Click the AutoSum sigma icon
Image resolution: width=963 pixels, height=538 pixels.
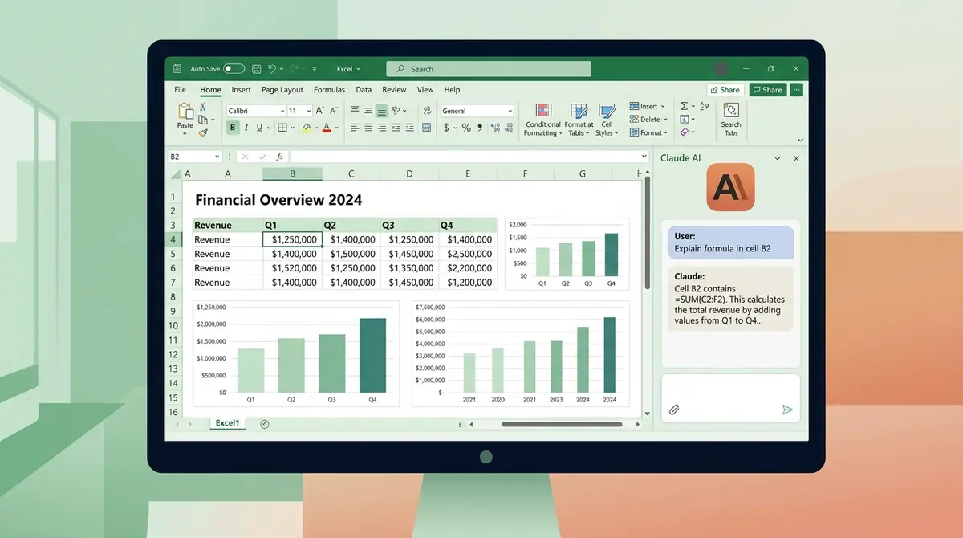pyautogui.click(x=685, y=106)
